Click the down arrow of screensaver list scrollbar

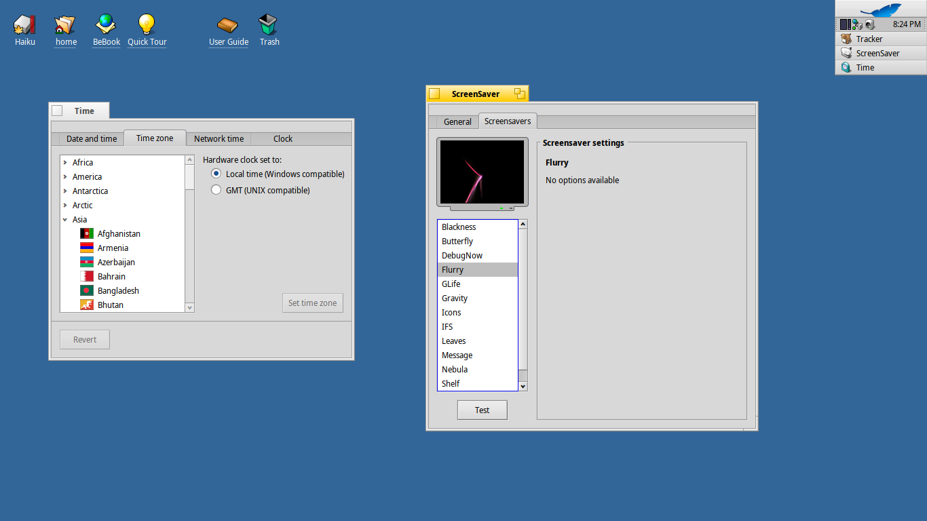(x=523, y=386)
